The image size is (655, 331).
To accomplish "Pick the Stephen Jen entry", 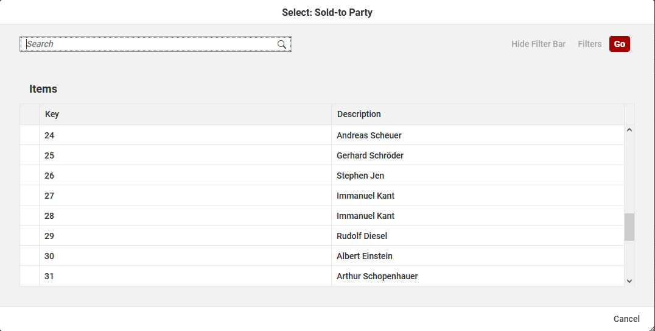I will [x=360, y=176].
